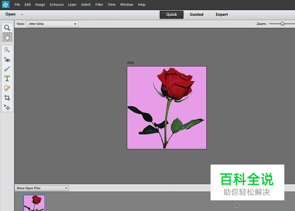
Task: Click the Zoom slider handle
Action: click(x=282, y=24)
